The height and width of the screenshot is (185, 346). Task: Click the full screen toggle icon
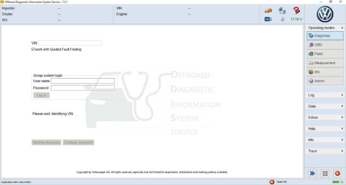click(x=325, y=173)
